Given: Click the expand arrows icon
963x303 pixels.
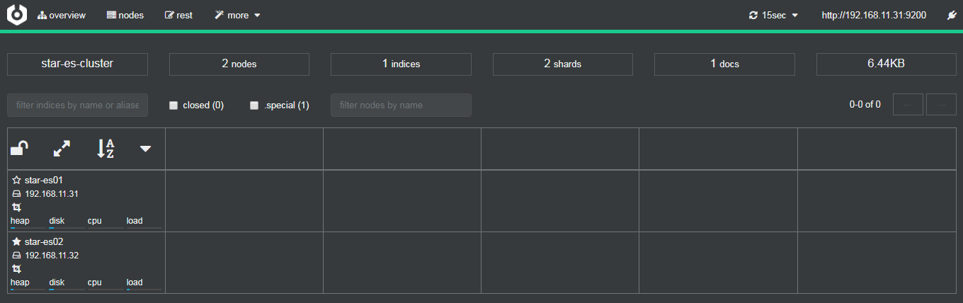Looking at the screenshot, I should (62, 148).
